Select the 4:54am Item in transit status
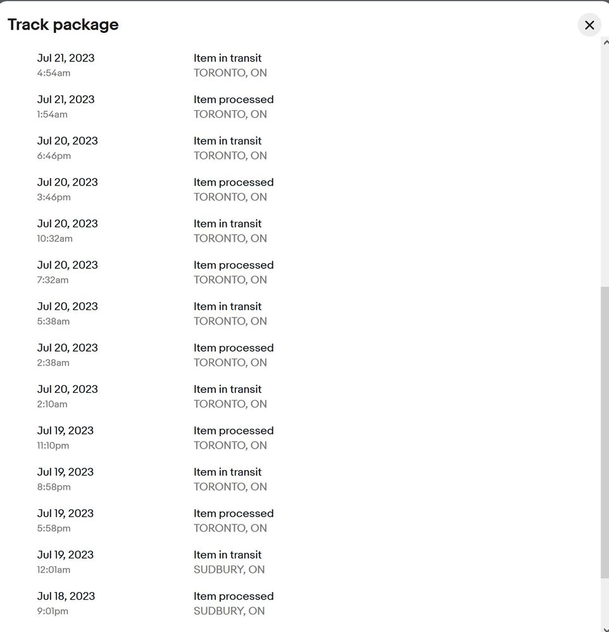This screenshot has width=609, height=632. click(x=227, y=58)
